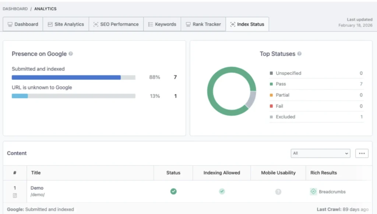Click the green Status checkmark for Demo
Screen dimensions: 377x214
(173, 191)
